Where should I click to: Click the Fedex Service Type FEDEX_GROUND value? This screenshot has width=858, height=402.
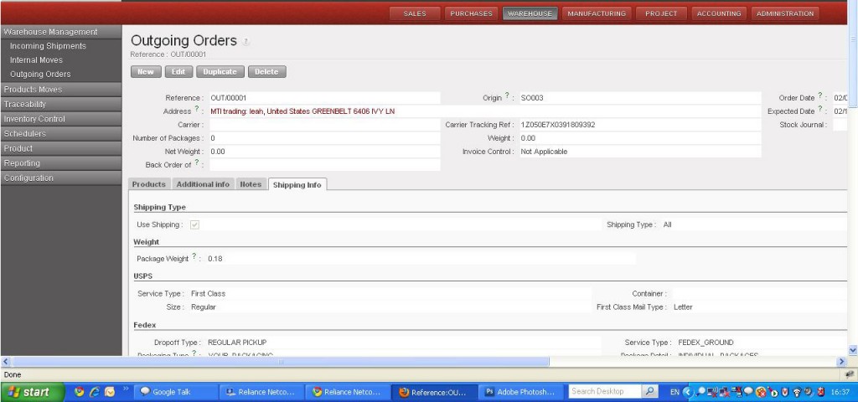pyautogui.click(x=706, y=343)
